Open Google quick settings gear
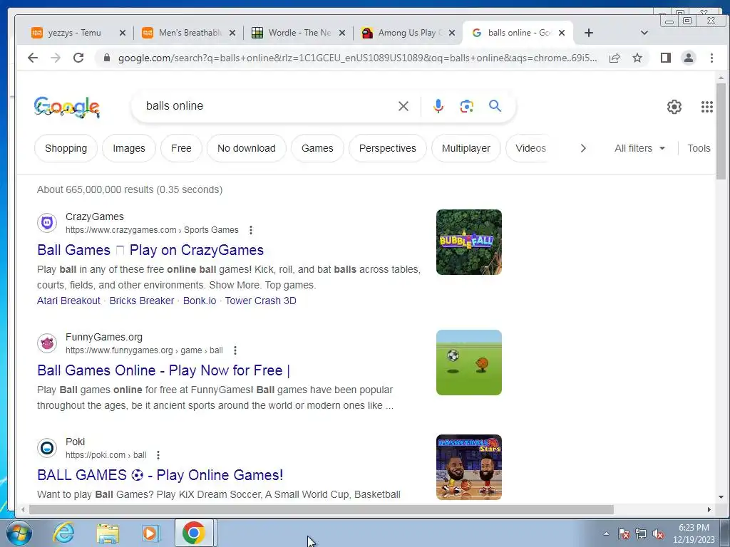Image resolution: width=730 pixels, height=547 pixels. 674,107
